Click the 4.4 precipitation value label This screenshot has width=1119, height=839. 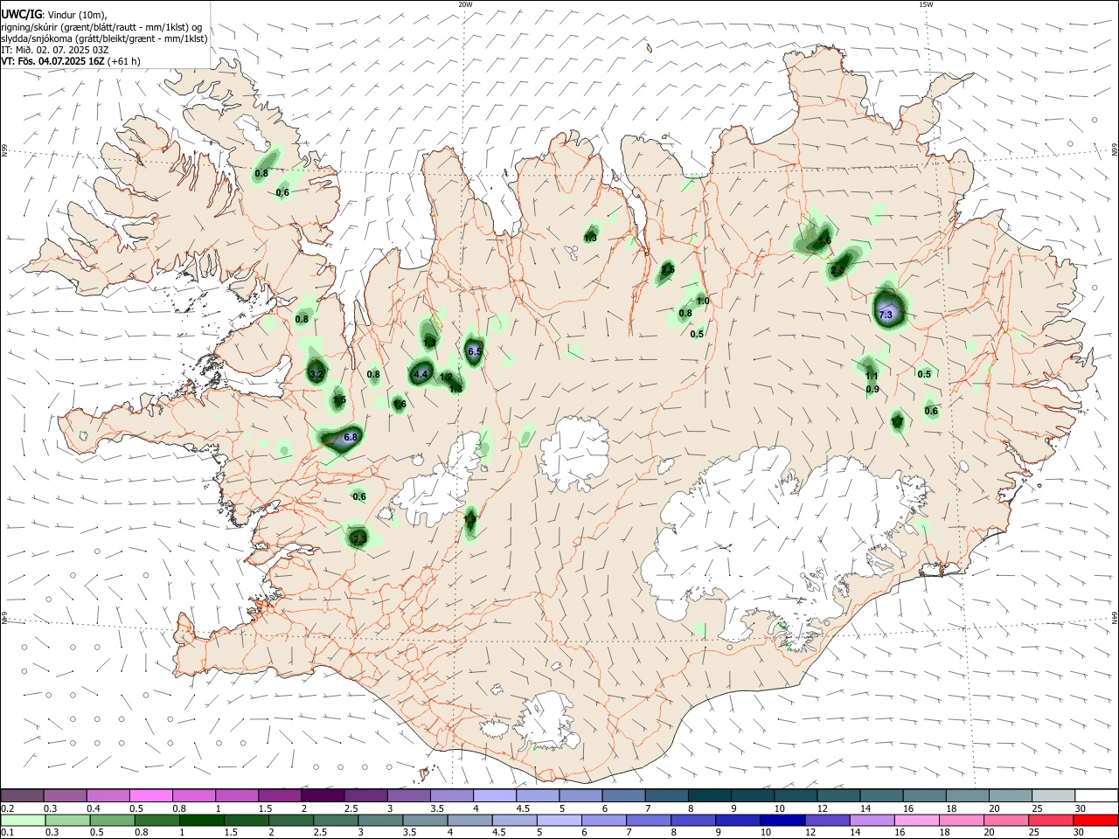coord(420,374)
